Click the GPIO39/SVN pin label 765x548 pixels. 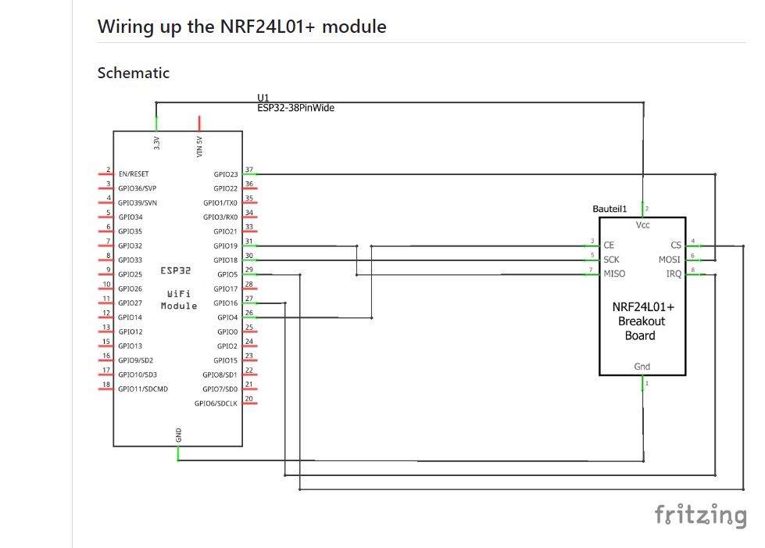tap(138, 202)
